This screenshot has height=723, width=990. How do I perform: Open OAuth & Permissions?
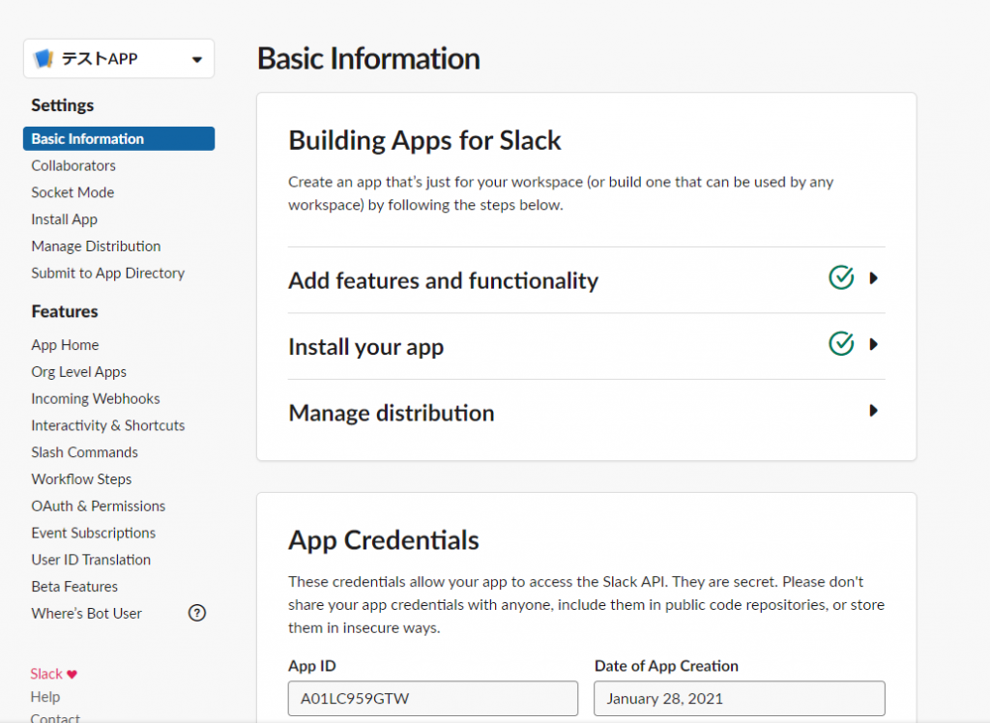point(99,506)
